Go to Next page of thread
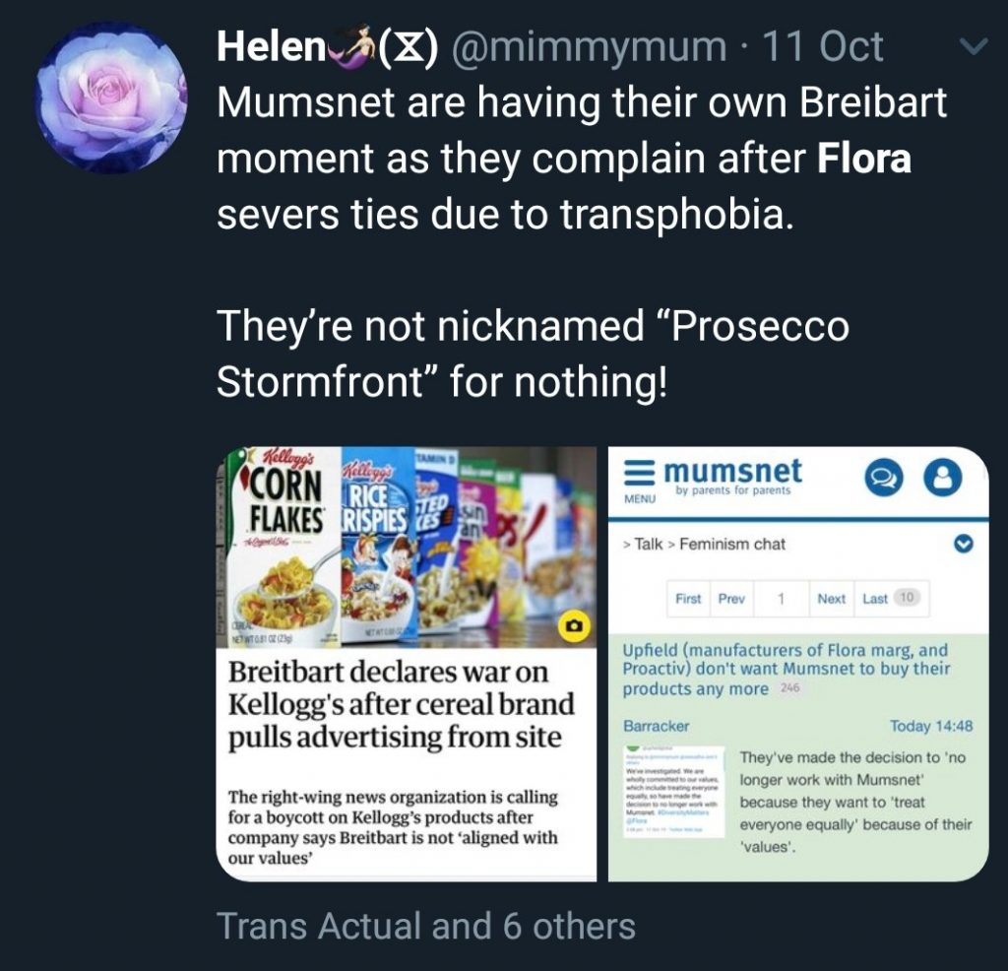 pyautogui.click(x=831, y=599)
